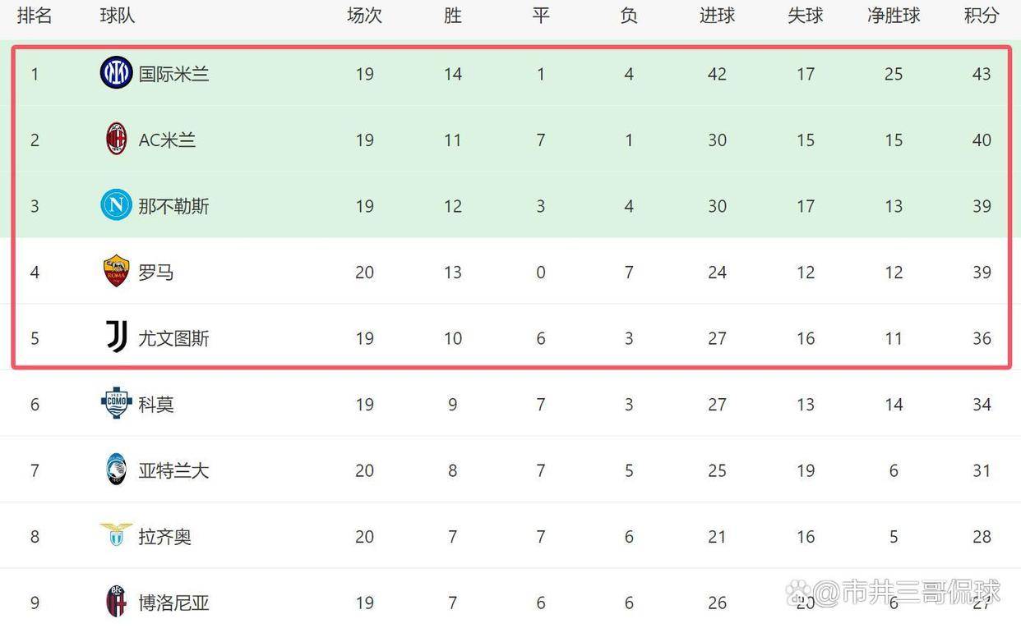Click the Inter Milan club logo
Image resolution: width=1021 pixels, height=628 pixels.
(116, 73)
